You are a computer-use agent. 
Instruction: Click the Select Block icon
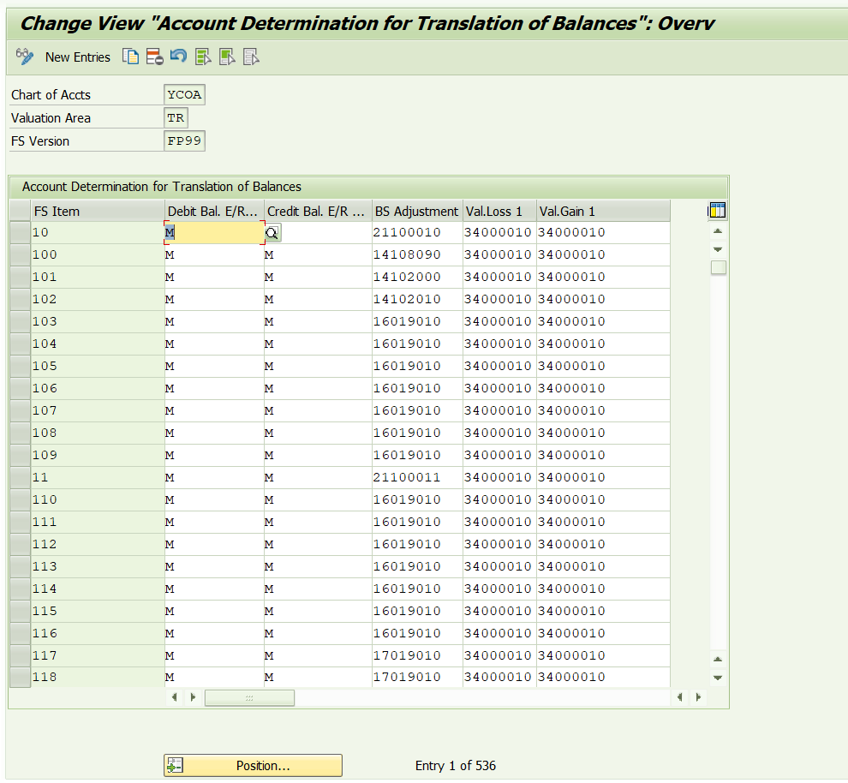[225, 57]
